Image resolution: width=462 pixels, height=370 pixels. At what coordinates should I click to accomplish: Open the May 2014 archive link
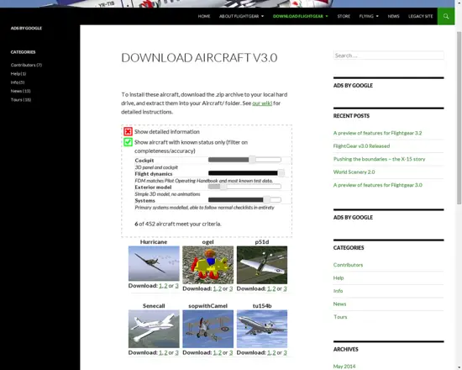click(344, 367)
